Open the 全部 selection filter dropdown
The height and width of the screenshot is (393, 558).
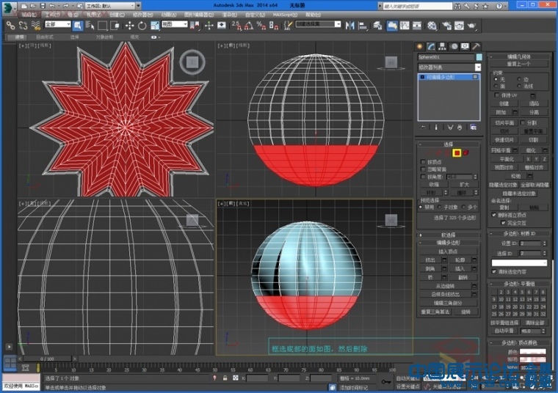58,24
